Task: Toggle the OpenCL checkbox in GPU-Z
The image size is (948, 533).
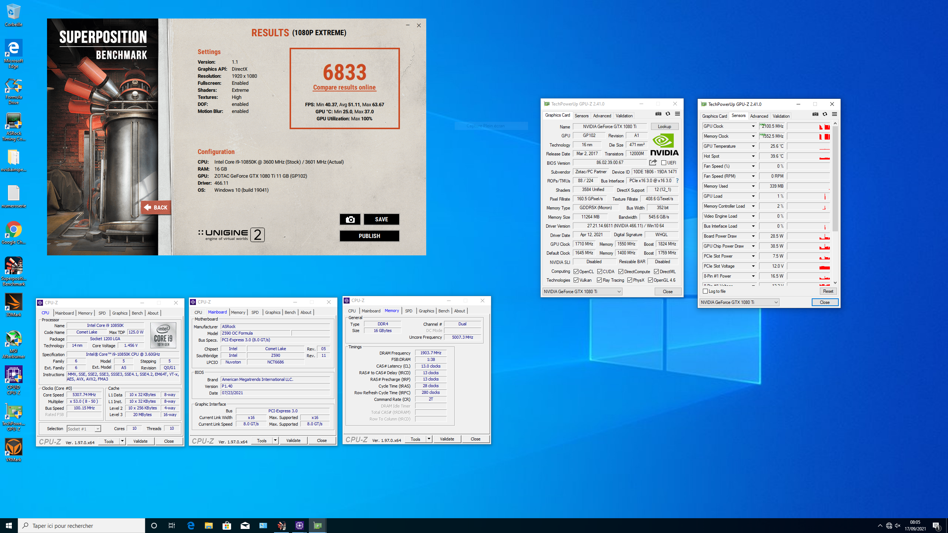Action: point(576,272)
